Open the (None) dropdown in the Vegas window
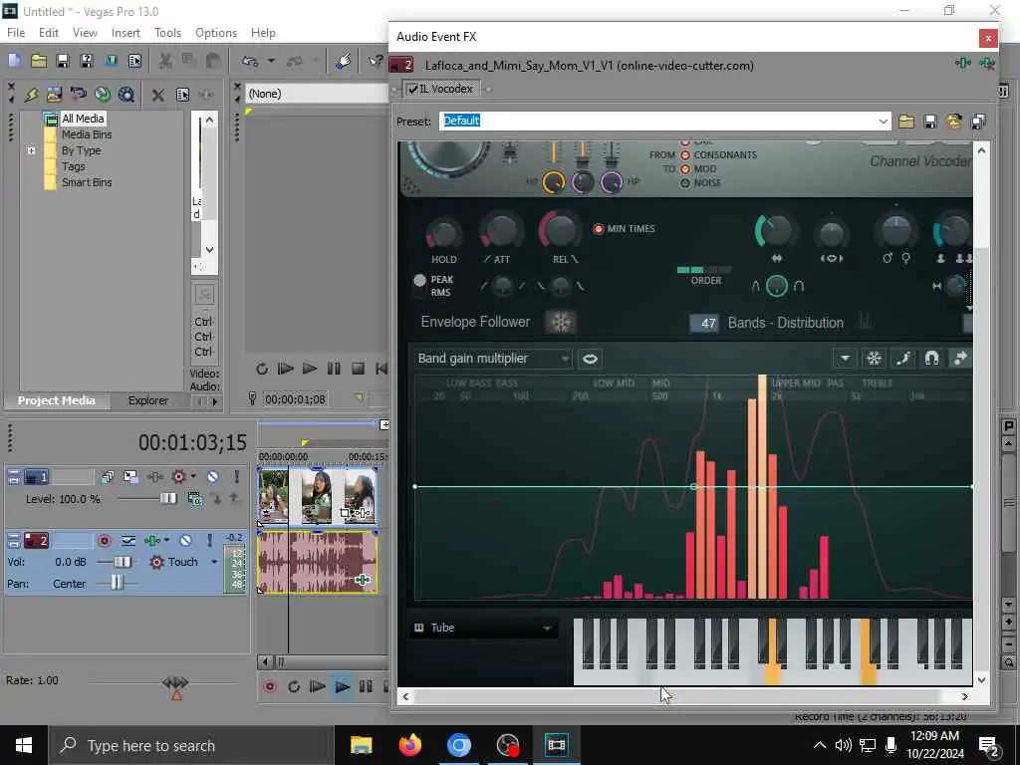The image size is (1020, 765). [x=318, y=94]
